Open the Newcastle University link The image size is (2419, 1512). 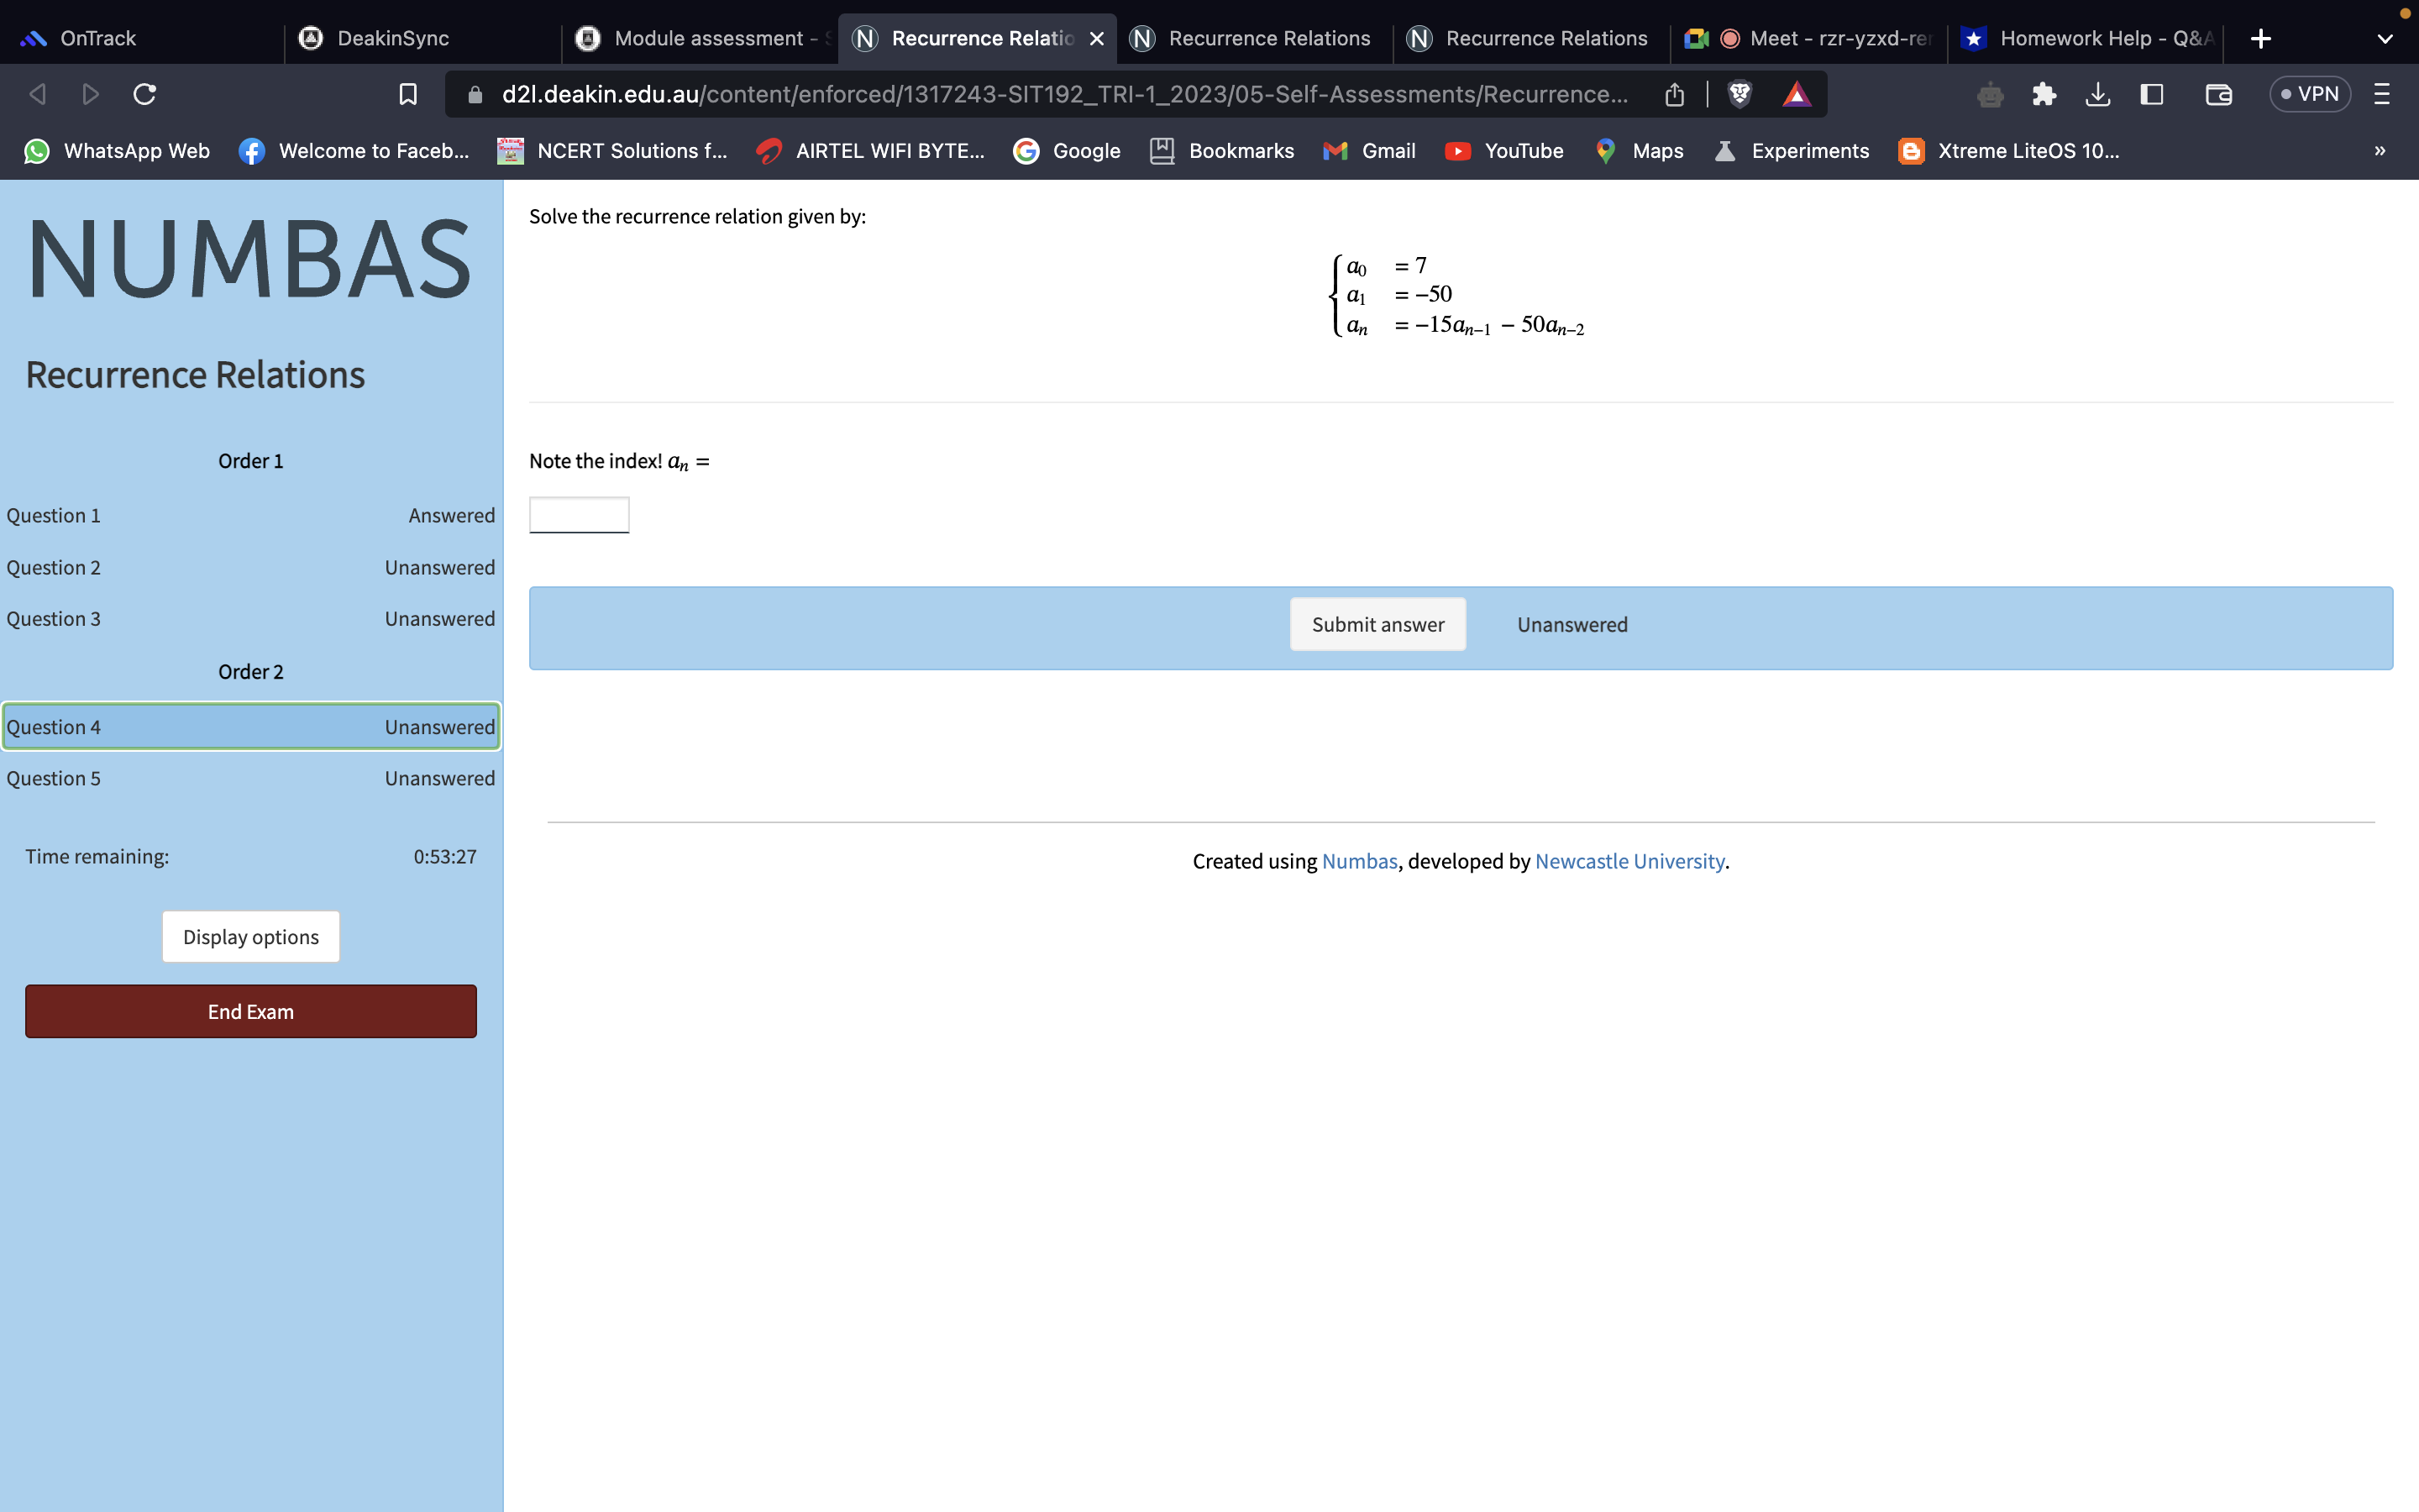pos(1629,861)
